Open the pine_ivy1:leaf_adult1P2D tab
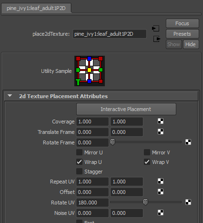Viewport: 203px width, 223px height. 36,8
